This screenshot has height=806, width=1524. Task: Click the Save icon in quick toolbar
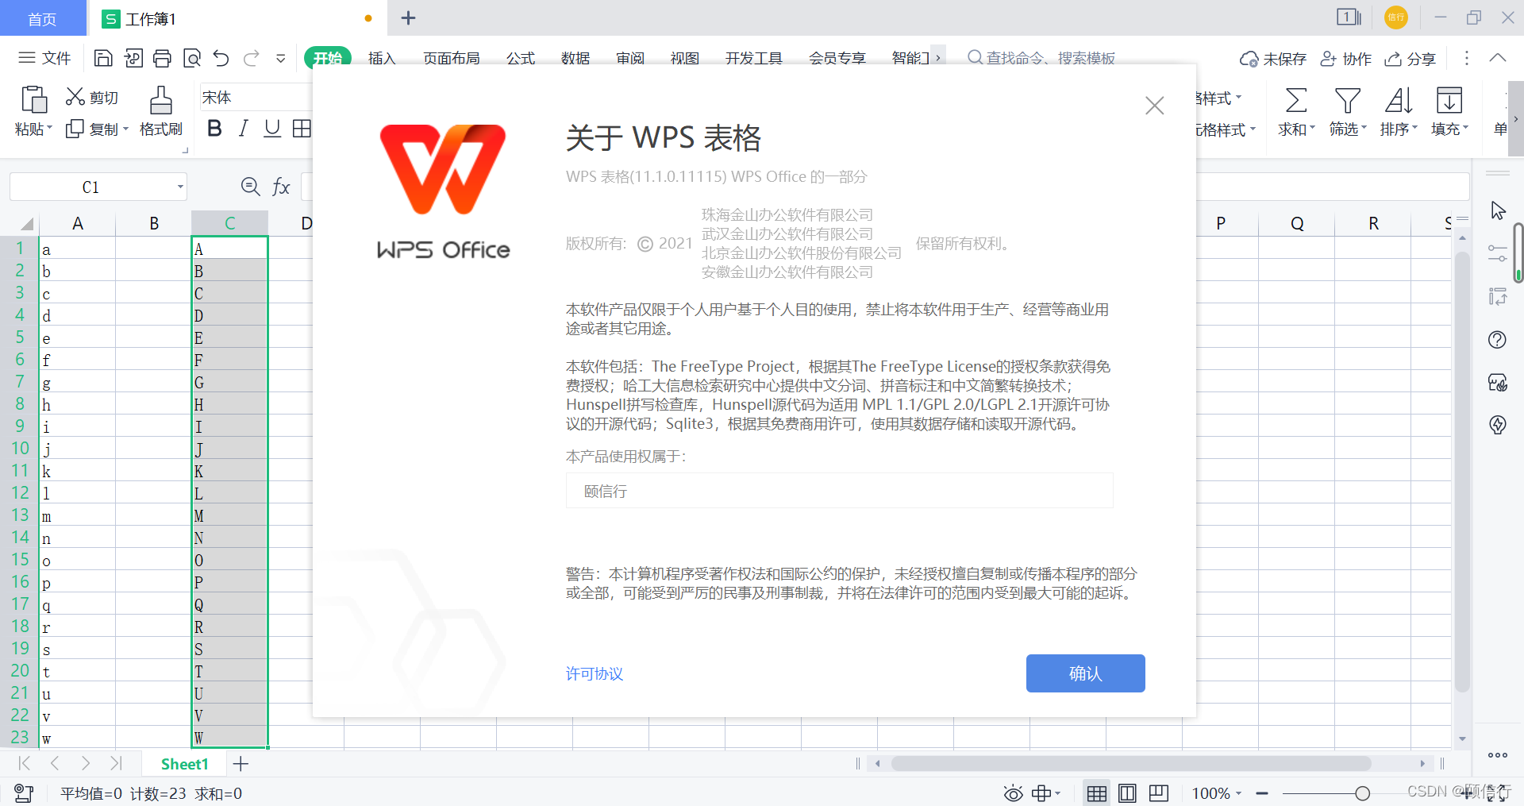pos(103,58)
